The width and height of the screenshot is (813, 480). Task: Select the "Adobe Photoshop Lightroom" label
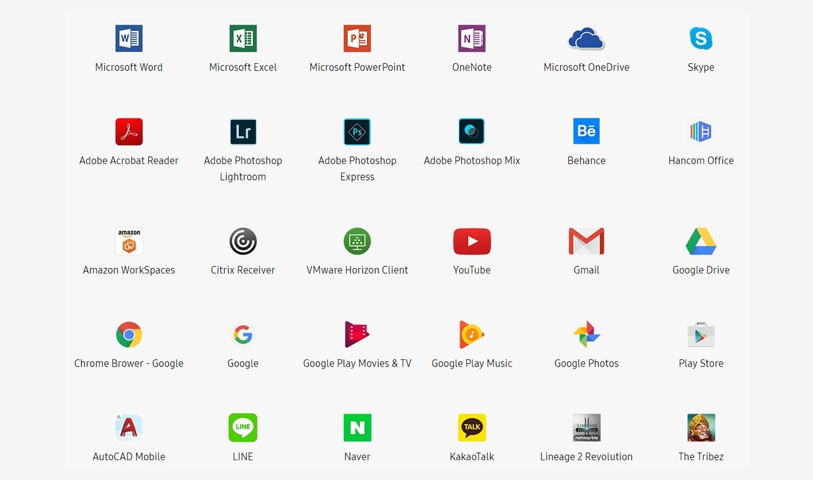click(243, 169)
